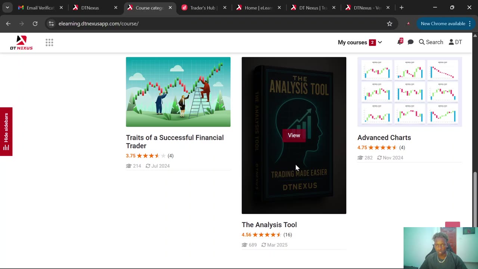Click the page vertical scrollbar thumb
The image size is (478, 269).
pos(475,199)
